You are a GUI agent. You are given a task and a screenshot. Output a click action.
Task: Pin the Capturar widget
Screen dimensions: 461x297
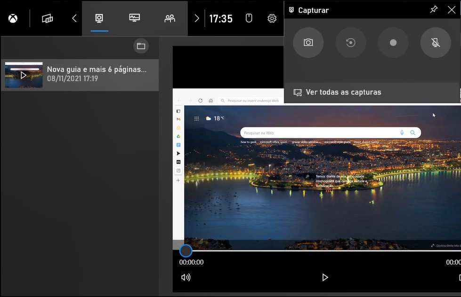point(434,9)
